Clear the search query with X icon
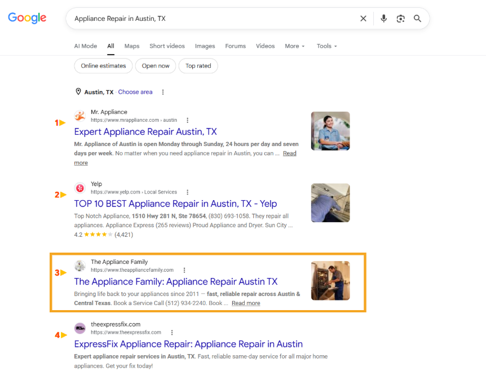Image resolution: width=486 pixels, height=371 pixels. 363,19
